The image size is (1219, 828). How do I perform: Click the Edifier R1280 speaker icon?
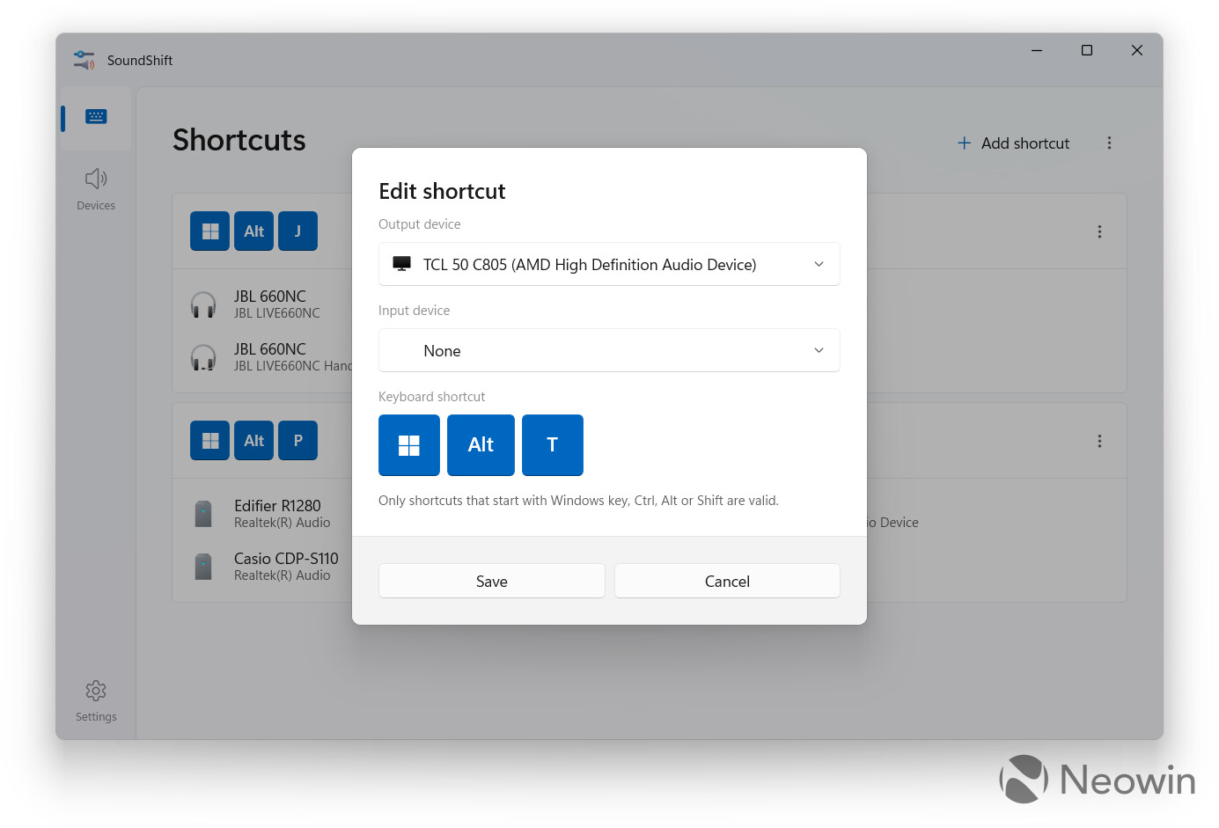tap(203, 514)
